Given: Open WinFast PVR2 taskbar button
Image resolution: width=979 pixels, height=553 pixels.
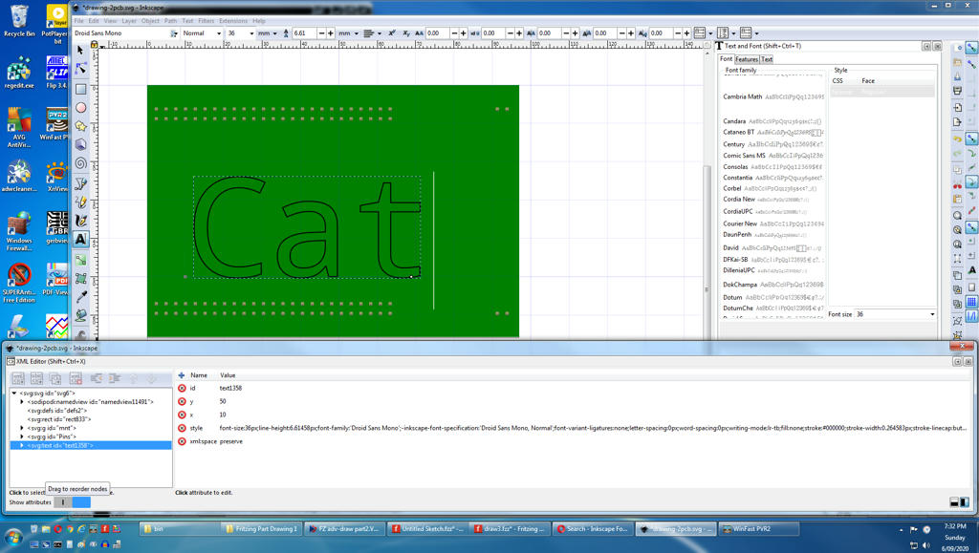Looking at the screenshot, I should pyautogui.click(x=757, y=529).
